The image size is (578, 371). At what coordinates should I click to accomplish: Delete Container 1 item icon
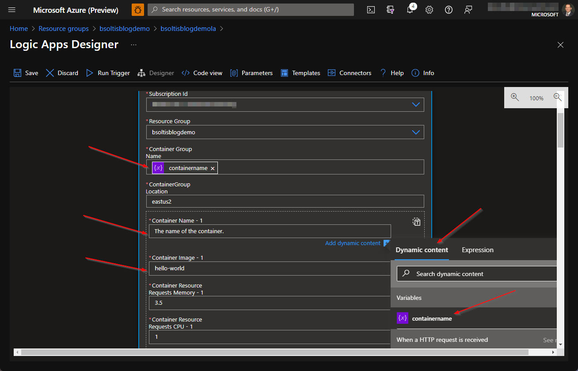[x=416, y=222]
